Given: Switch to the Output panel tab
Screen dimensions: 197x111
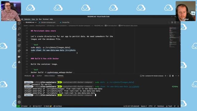Looking at the screenshot, I should coord(39,76).
